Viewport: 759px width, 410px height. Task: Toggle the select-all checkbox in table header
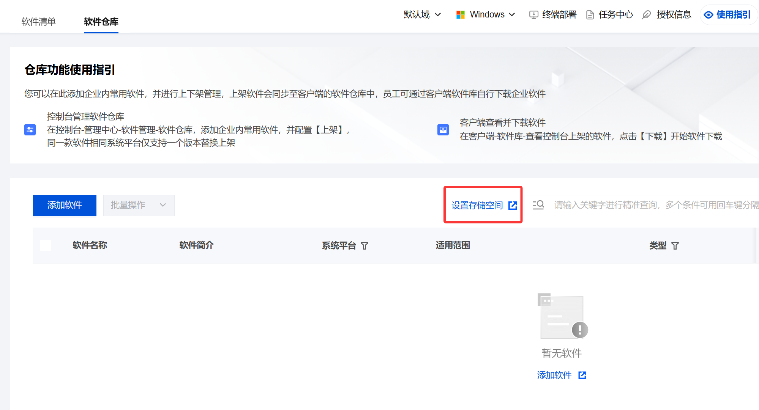coord(46,245)
